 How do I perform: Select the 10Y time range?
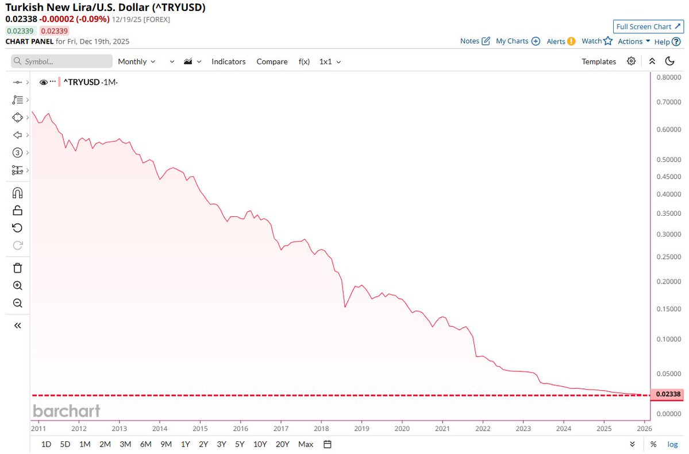[260, 444]
